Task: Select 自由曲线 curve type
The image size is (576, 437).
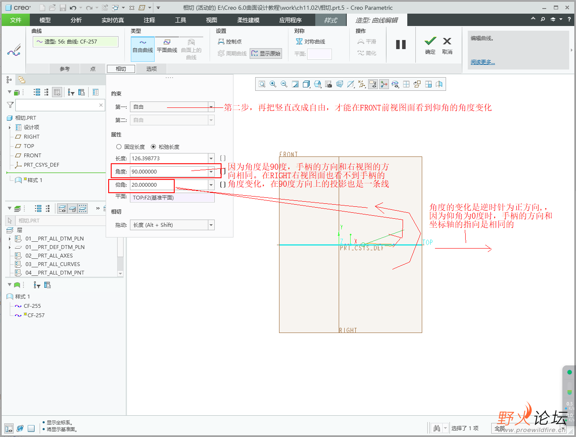Action: tap(143, 48)
